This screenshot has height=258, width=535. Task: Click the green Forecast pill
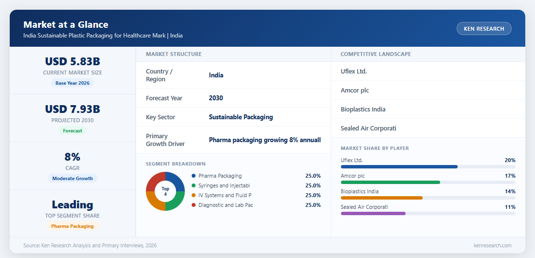tap(72, 130)
